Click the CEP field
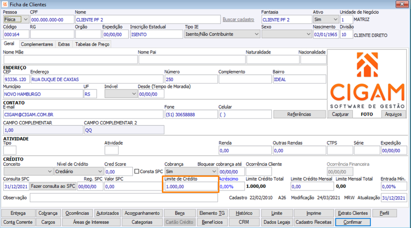 pyautogui.click(x=16, y=79)
